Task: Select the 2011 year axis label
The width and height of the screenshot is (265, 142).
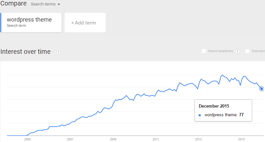Action: [155, 139]
